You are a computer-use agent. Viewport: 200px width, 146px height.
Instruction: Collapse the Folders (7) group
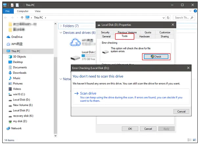(x=61, y=26)
